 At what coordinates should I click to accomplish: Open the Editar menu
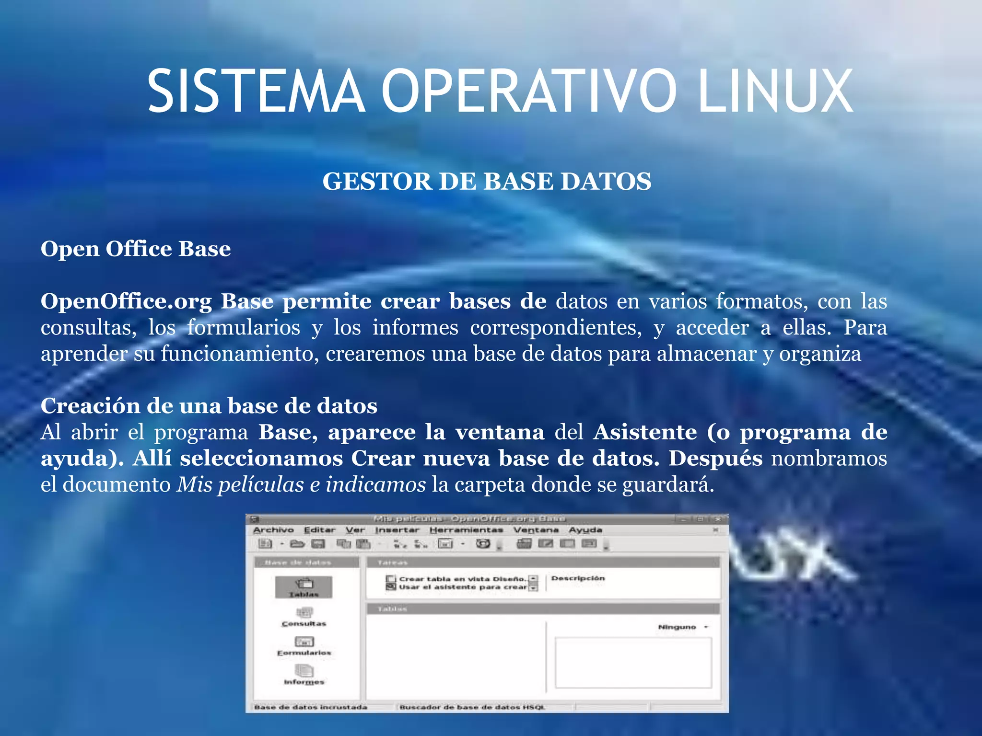[x=319, y=530]
